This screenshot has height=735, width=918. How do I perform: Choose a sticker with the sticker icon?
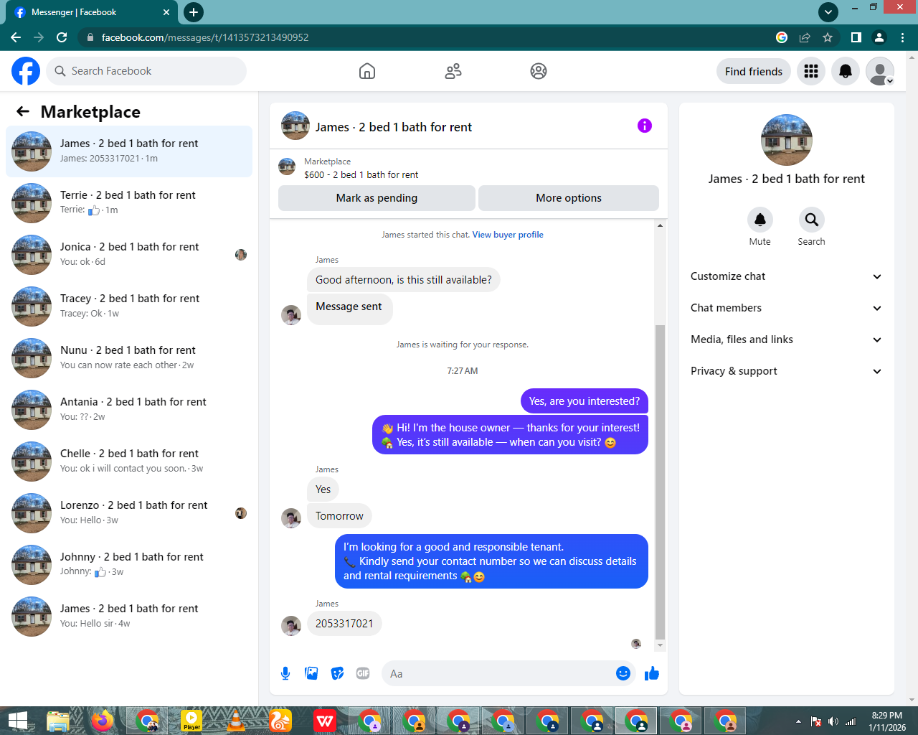click(x=337, y=673)
